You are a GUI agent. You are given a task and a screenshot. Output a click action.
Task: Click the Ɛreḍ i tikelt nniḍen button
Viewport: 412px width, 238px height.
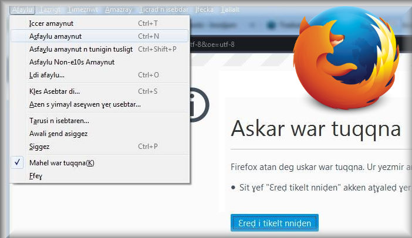click(275, 223)
